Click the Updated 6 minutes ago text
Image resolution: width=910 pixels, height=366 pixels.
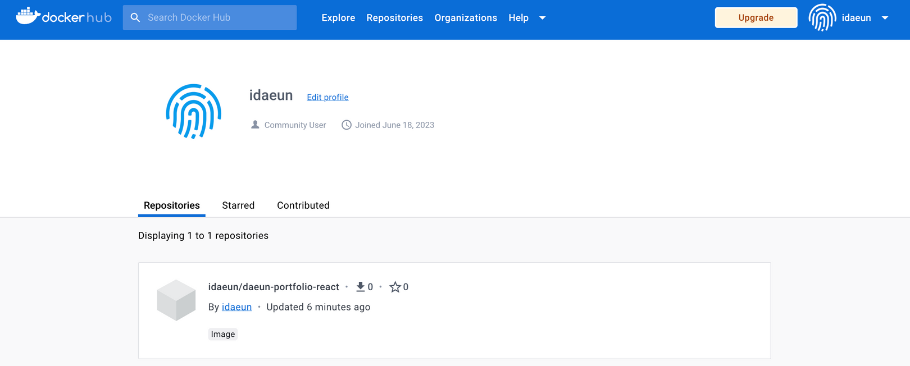[x=319, y=307]
